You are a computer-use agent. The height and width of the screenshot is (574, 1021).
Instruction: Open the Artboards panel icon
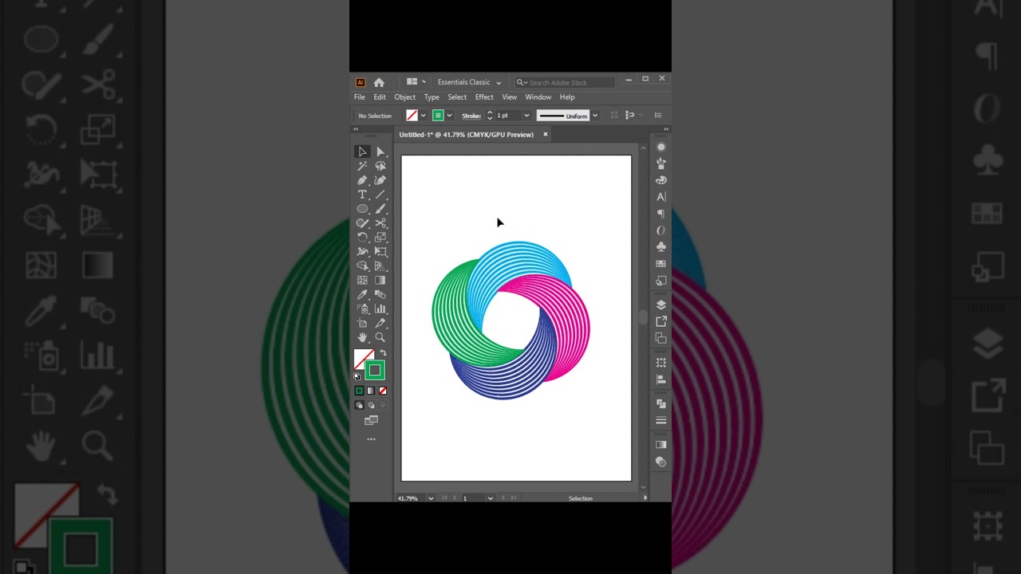[x=660, y=338]
